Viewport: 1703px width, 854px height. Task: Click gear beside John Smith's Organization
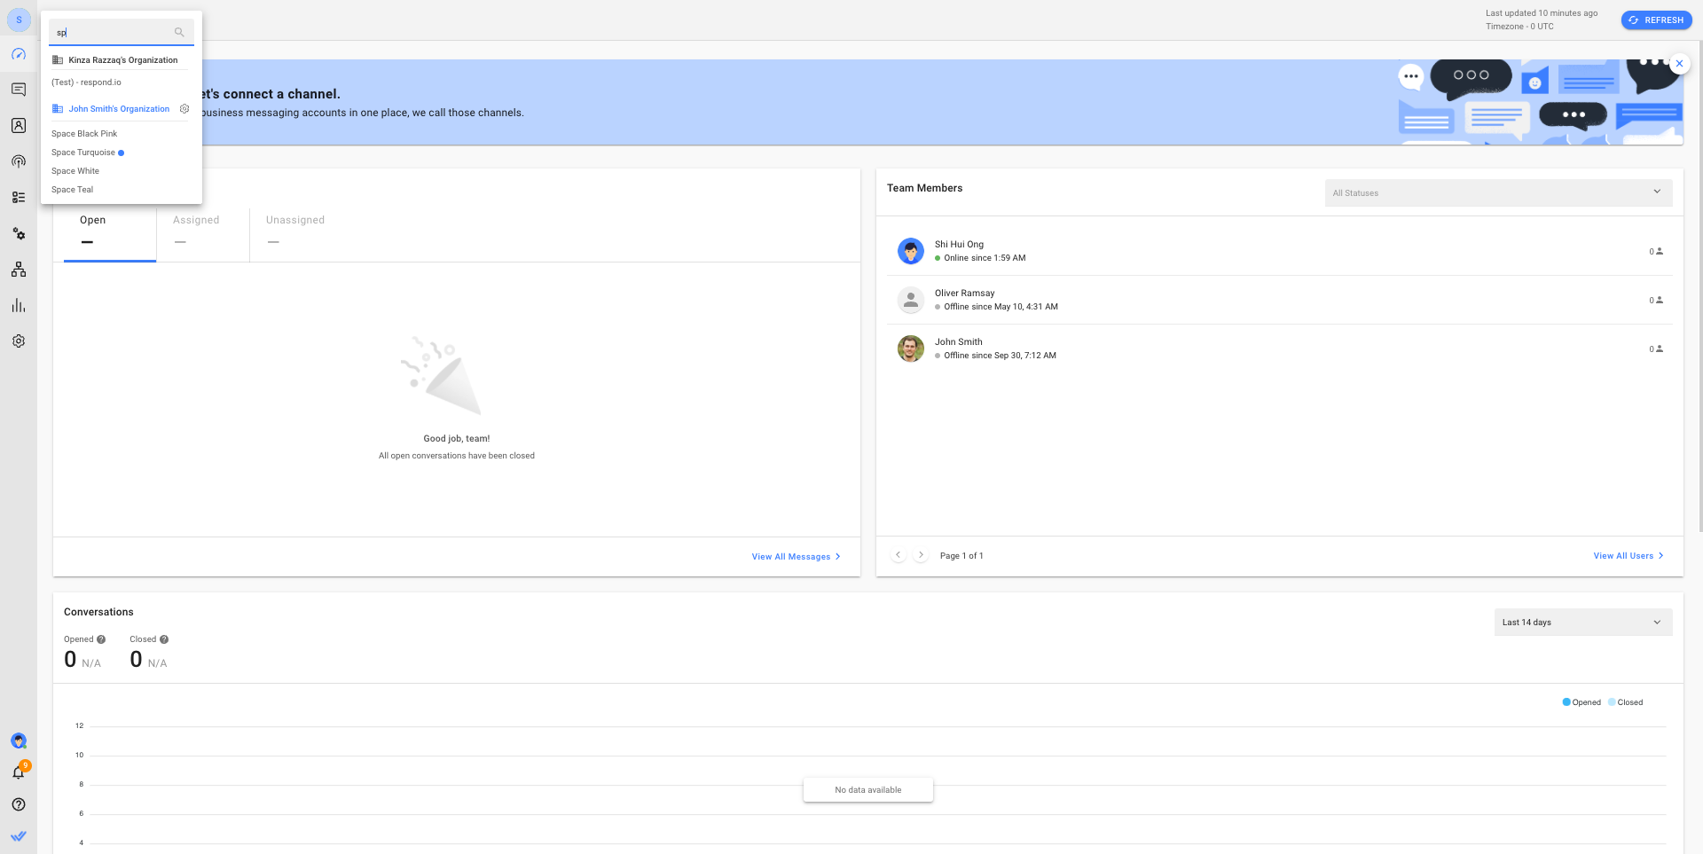point(184,109)
